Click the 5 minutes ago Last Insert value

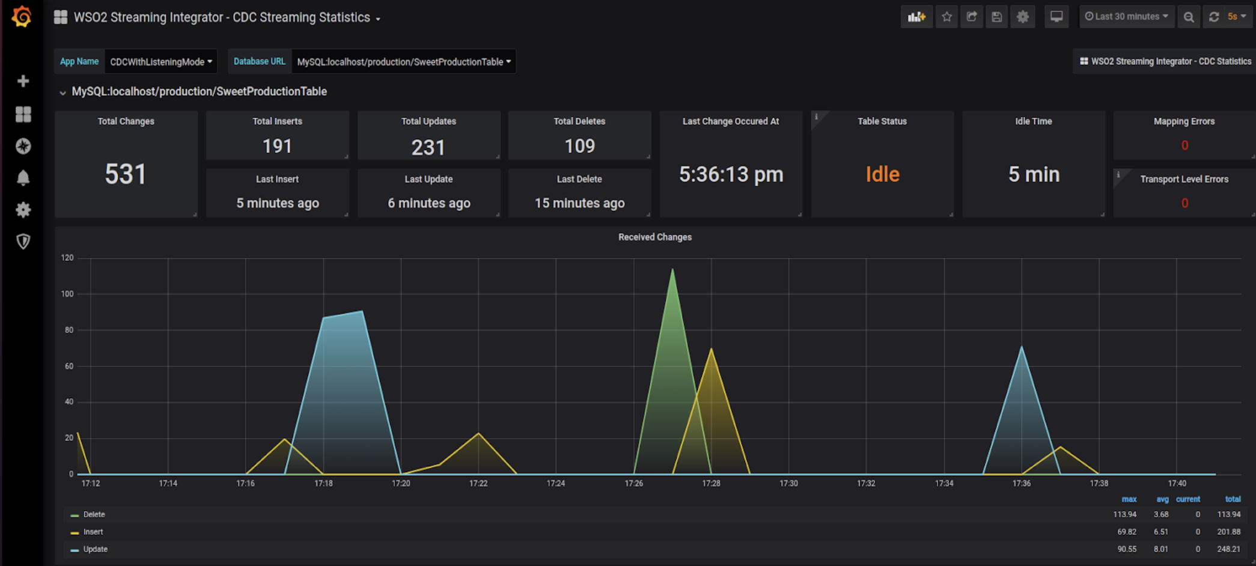[278, 203]
